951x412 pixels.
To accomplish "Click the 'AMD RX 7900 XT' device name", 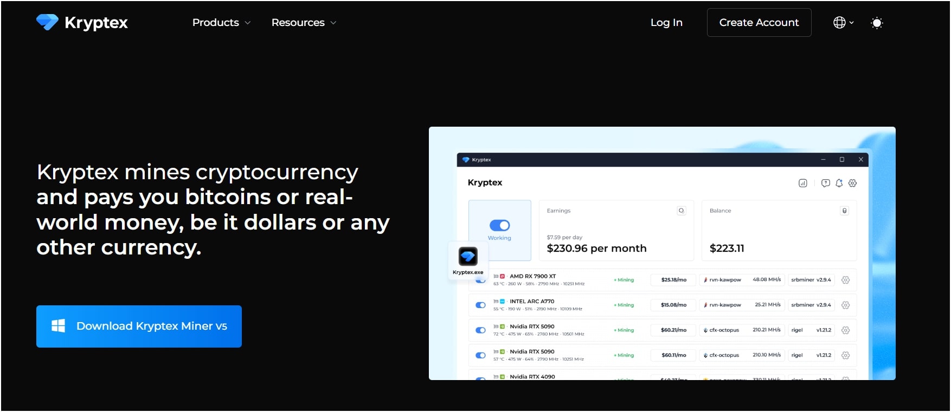I will coord(532,276).
